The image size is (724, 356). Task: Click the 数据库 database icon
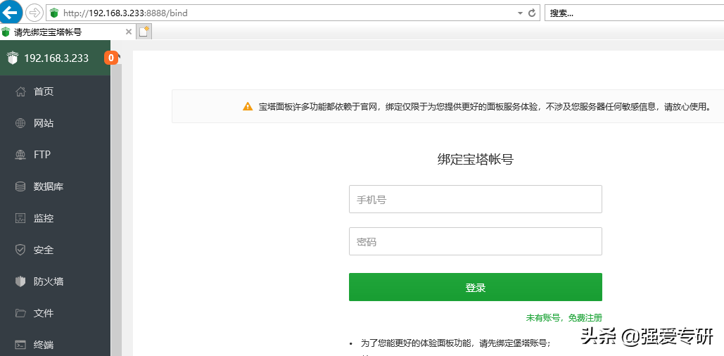click(20, 186)
